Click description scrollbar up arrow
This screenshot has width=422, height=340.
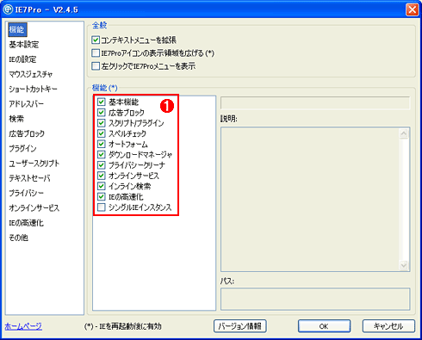(x=404, y=133)
